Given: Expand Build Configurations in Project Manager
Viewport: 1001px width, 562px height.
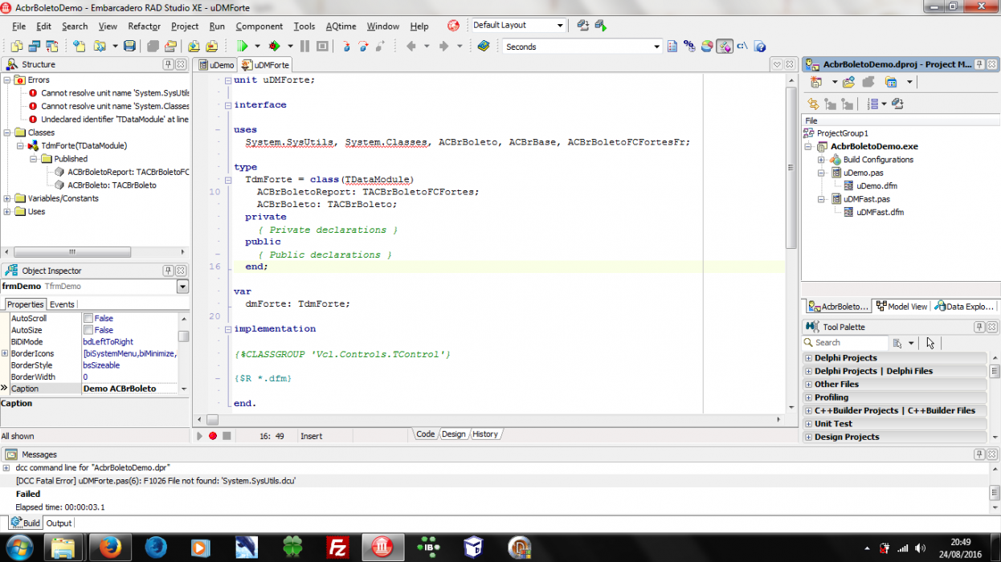Looking at the screenshot, I should (821, 159).
